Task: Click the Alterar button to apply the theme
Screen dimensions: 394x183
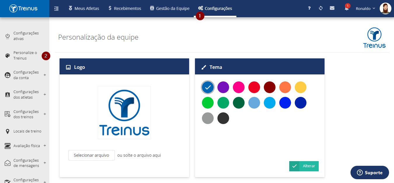Action: (304, 166)
